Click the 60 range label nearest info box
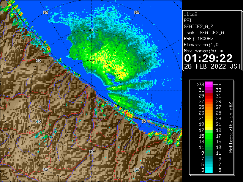 point(137,12)
